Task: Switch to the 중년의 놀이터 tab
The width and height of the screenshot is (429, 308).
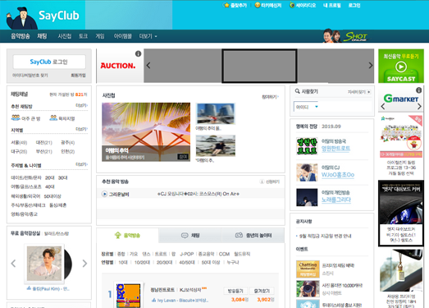Action: point(253,236)
